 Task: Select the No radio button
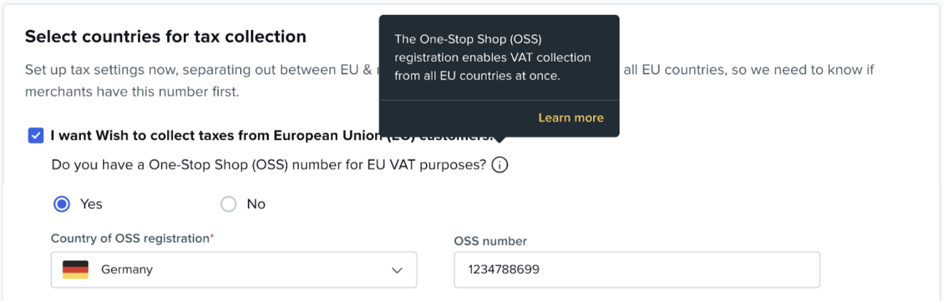click(228, 204)
